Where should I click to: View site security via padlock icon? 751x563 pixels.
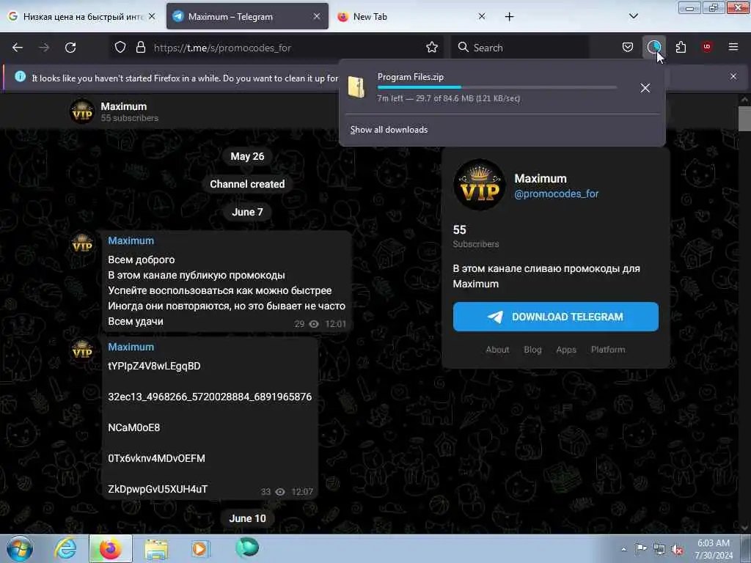[x=140, y=48]
